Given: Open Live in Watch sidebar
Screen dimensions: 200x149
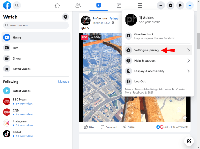Looking at the screenshot, I should 36,48.
